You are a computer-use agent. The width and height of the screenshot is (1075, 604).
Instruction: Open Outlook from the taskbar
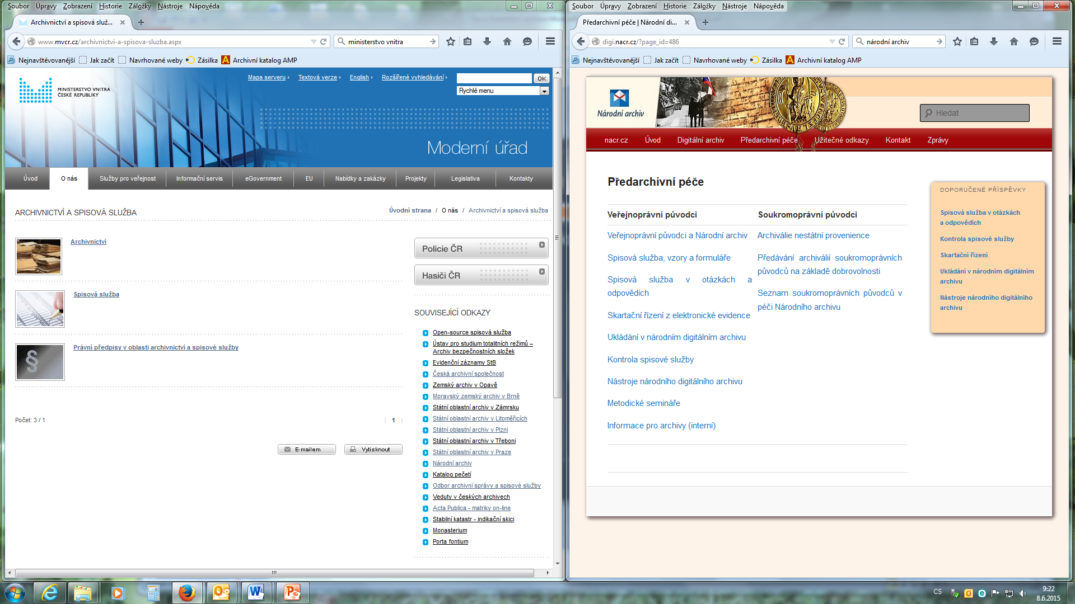pyautogui.click(x=221, y=593)
